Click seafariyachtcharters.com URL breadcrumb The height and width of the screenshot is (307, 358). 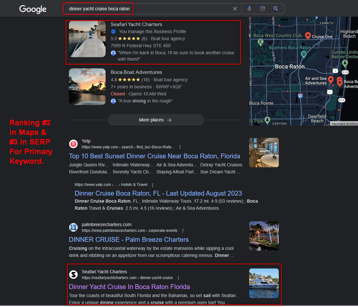(x=127, y=278)
